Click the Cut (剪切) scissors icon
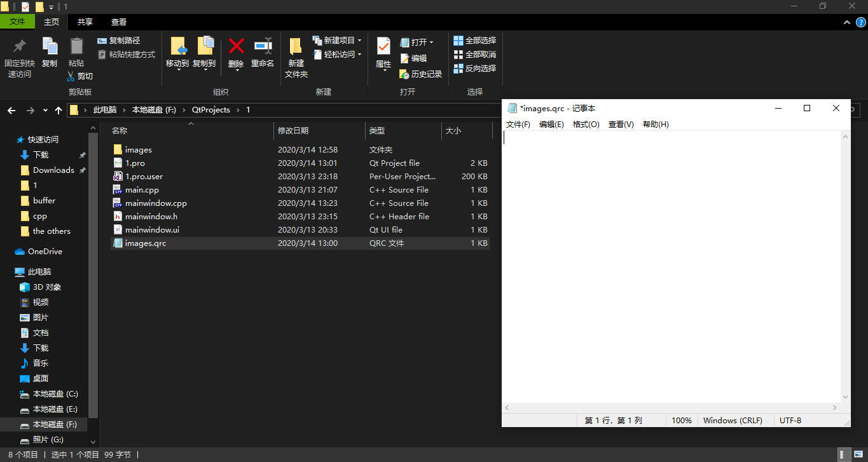868x462 pixels. click(71, 76)
